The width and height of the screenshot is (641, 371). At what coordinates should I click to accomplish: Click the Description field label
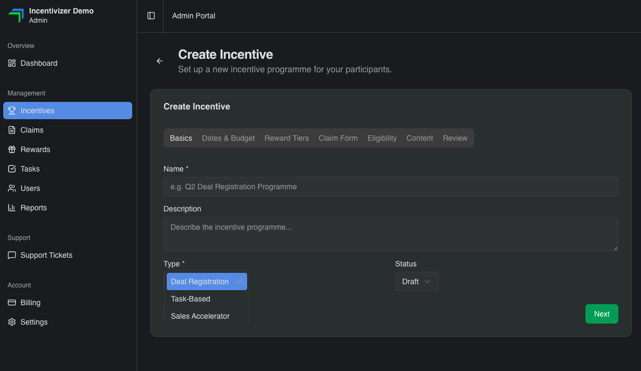pos(182,209)
